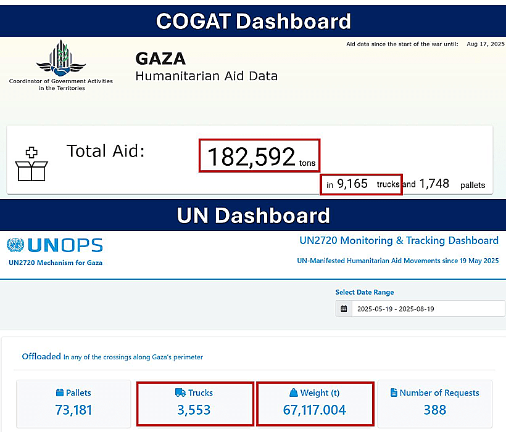Click the UN2720 Mechanism for Gaza text
Image resolution: width=506 pixels, height=432 pixels.
tap(56, 263)
